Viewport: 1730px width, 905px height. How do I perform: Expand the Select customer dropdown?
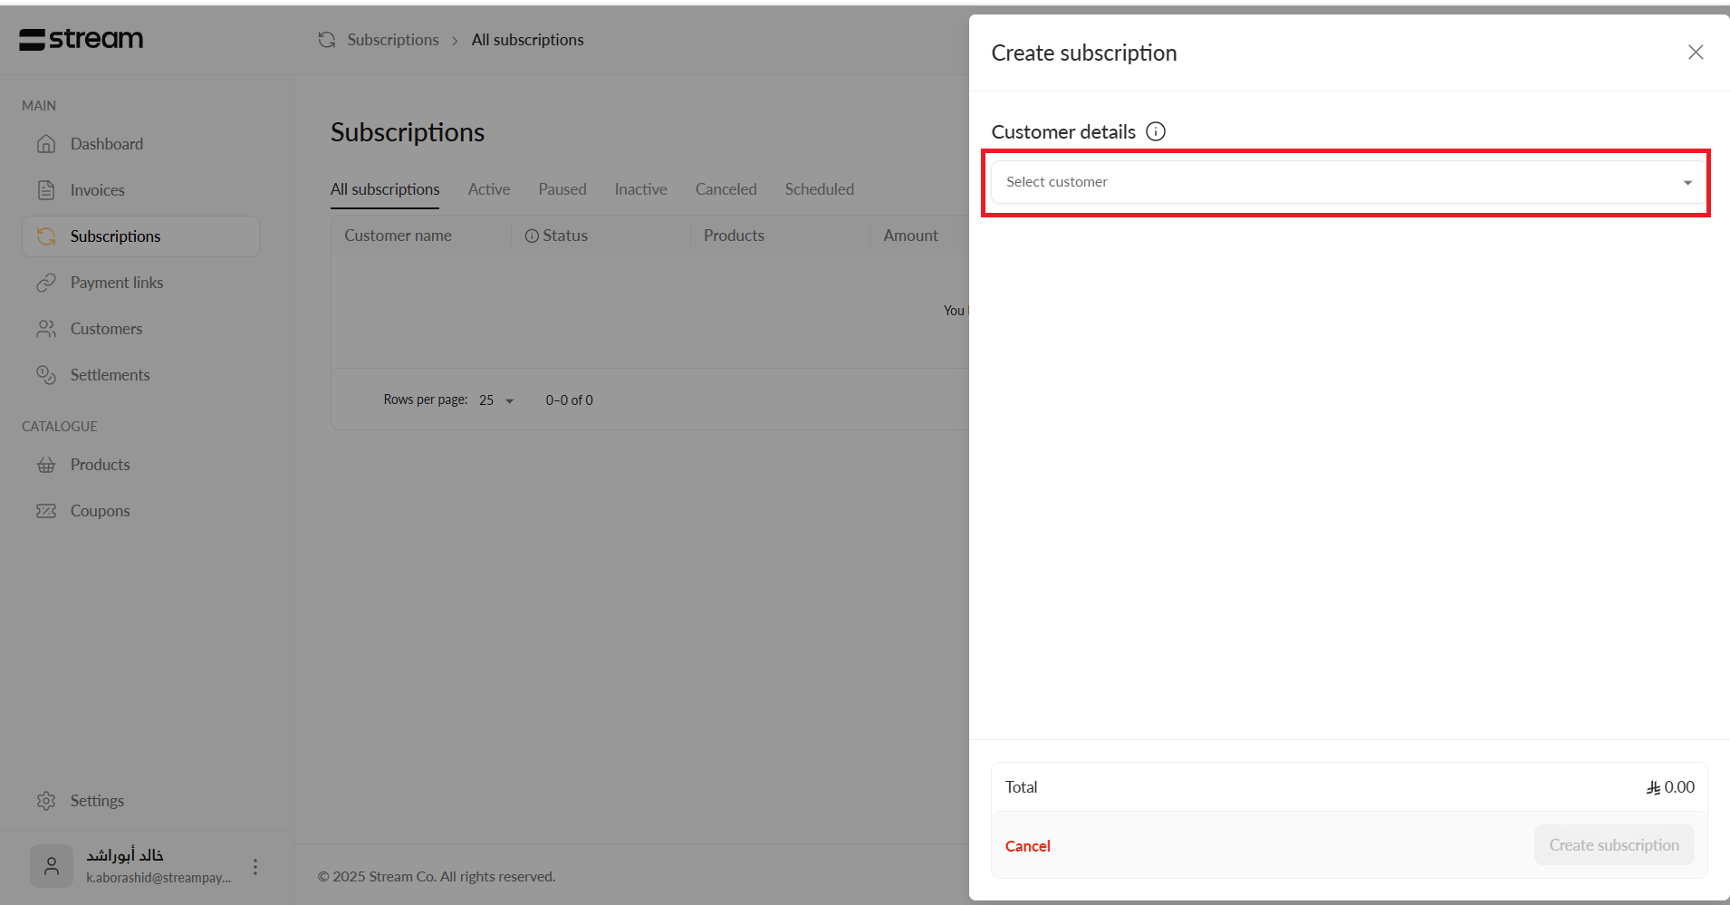[1348, 182]
